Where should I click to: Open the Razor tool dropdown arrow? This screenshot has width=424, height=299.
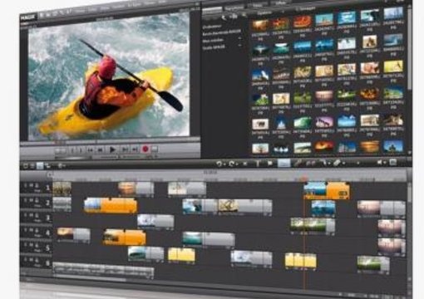click(x=329, y=164)
